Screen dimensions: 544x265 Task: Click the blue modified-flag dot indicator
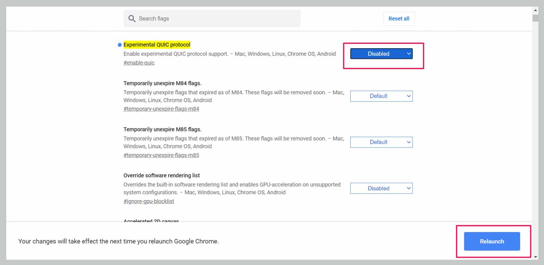click(120, 45)
